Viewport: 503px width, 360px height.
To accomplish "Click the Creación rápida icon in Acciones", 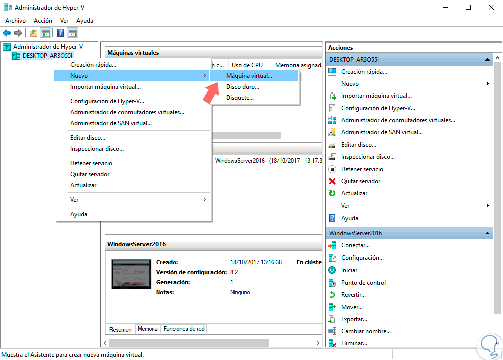I will click(x=332, y=72).
